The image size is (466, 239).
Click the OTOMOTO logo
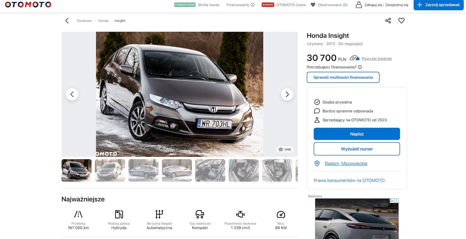pyautogui.click(x=28, y=5)
